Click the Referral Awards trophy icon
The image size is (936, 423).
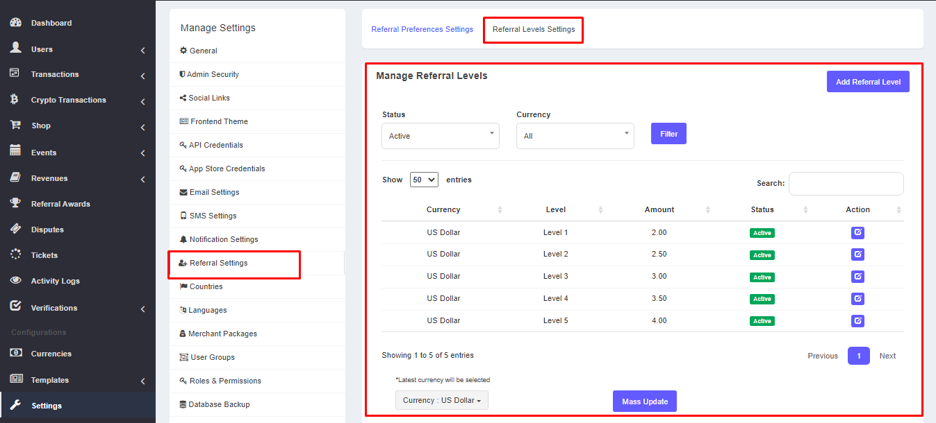click(15, 204)
